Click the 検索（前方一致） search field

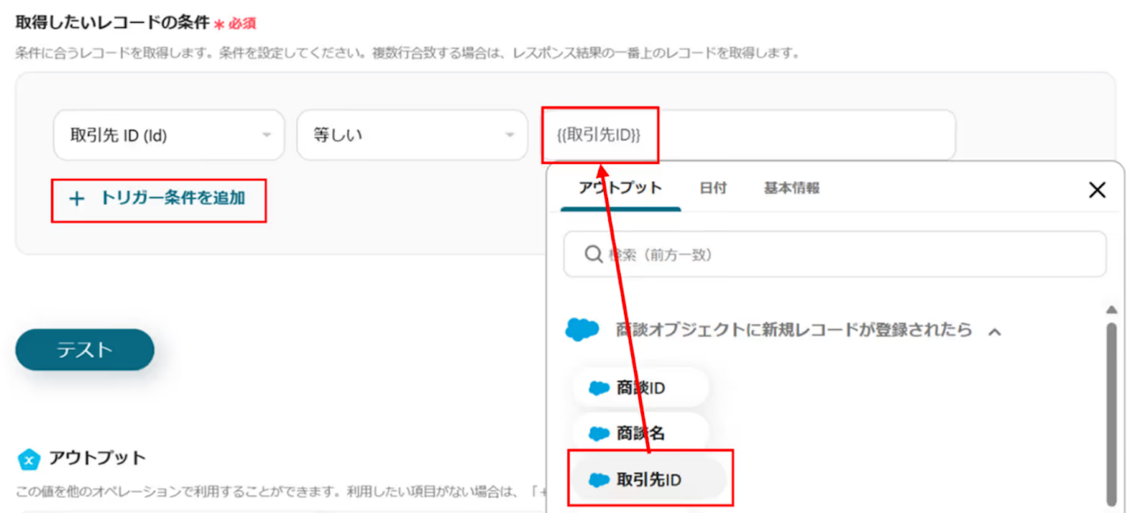coord(834,254)
